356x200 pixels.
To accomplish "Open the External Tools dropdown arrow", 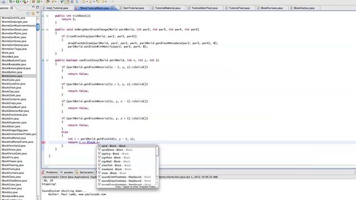I will (x=27, y=2).
